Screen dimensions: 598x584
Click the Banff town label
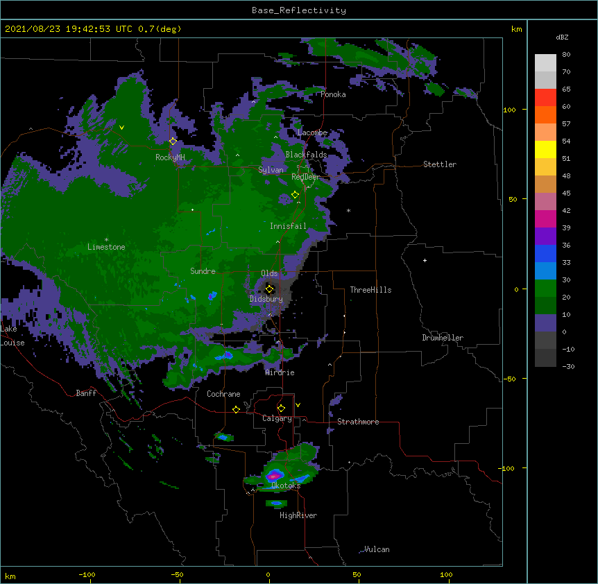click(86, 393)
